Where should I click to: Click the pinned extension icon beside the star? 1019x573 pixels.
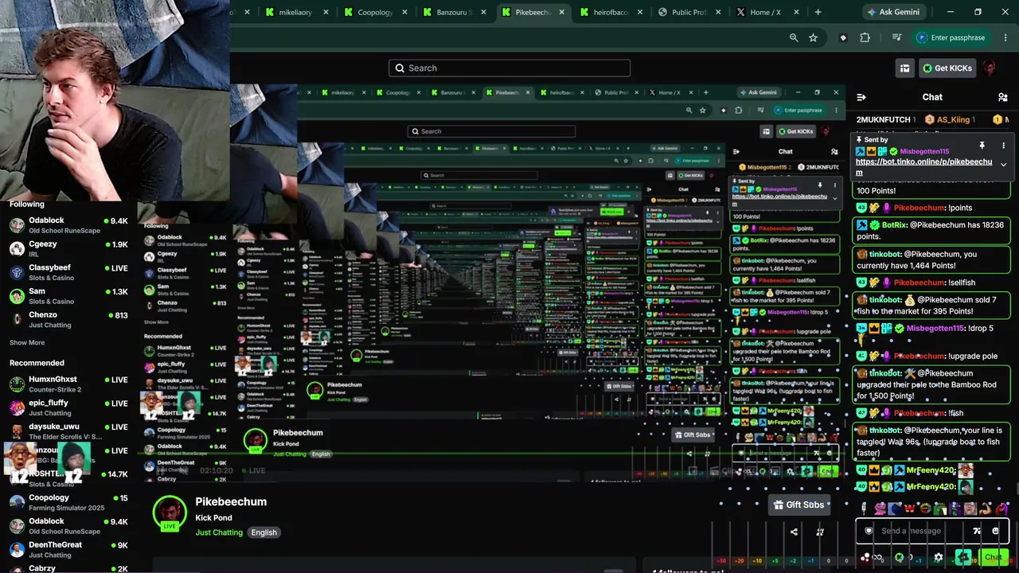pos(843,37)
